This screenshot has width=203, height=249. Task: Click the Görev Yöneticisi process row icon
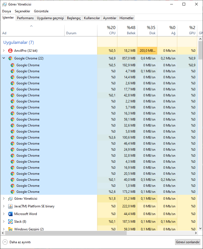pos(10,199)
